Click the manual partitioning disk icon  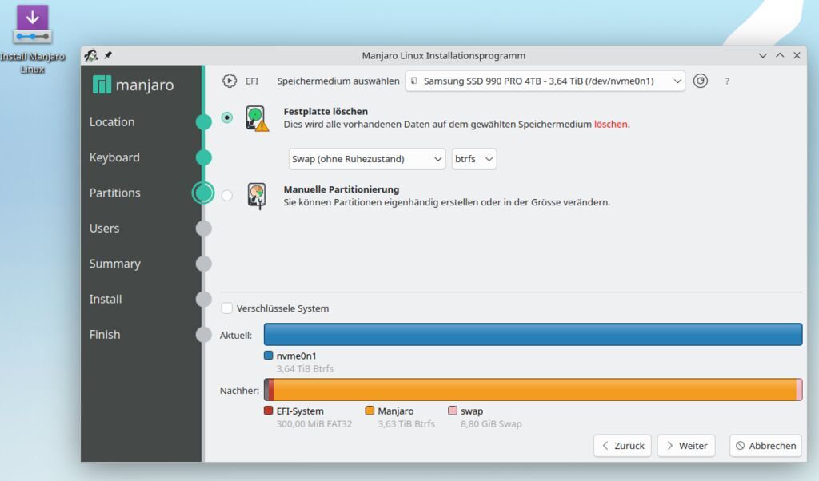click(256, 196)
